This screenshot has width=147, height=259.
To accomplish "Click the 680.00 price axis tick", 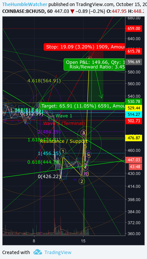I will pos(134,18).
